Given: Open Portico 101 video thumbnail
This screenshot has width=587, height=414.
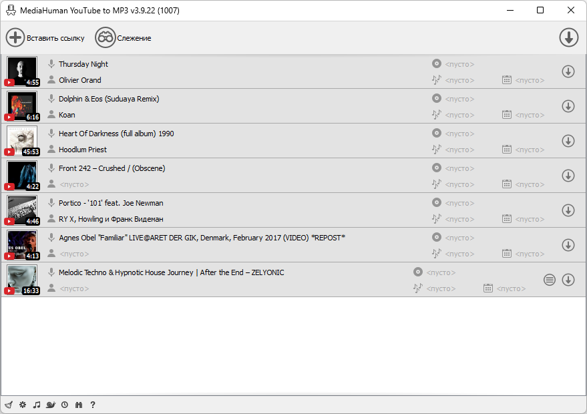Looking at the screenshot, I should (22, 210).
